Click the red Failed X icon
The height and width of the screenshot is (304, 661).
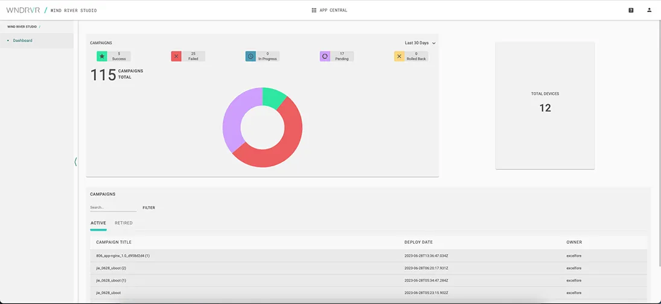176,57
